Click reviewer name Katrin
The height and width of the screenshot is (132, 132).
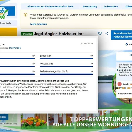(x=126, y=84)
